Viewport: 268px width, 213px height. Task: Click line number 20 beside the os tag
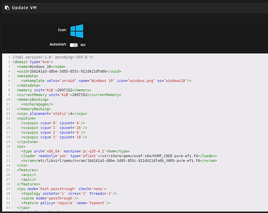8,147
